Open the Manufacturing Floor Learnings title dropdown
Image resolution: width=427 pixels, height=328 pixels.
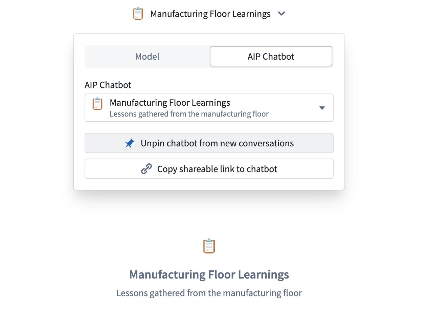282,14
